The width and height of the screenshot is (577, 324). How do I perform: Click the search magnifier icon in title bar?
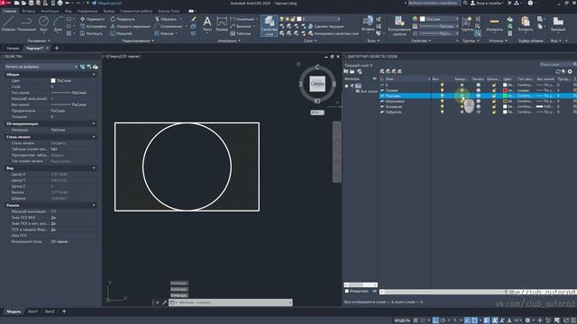[x=465, y=3]
